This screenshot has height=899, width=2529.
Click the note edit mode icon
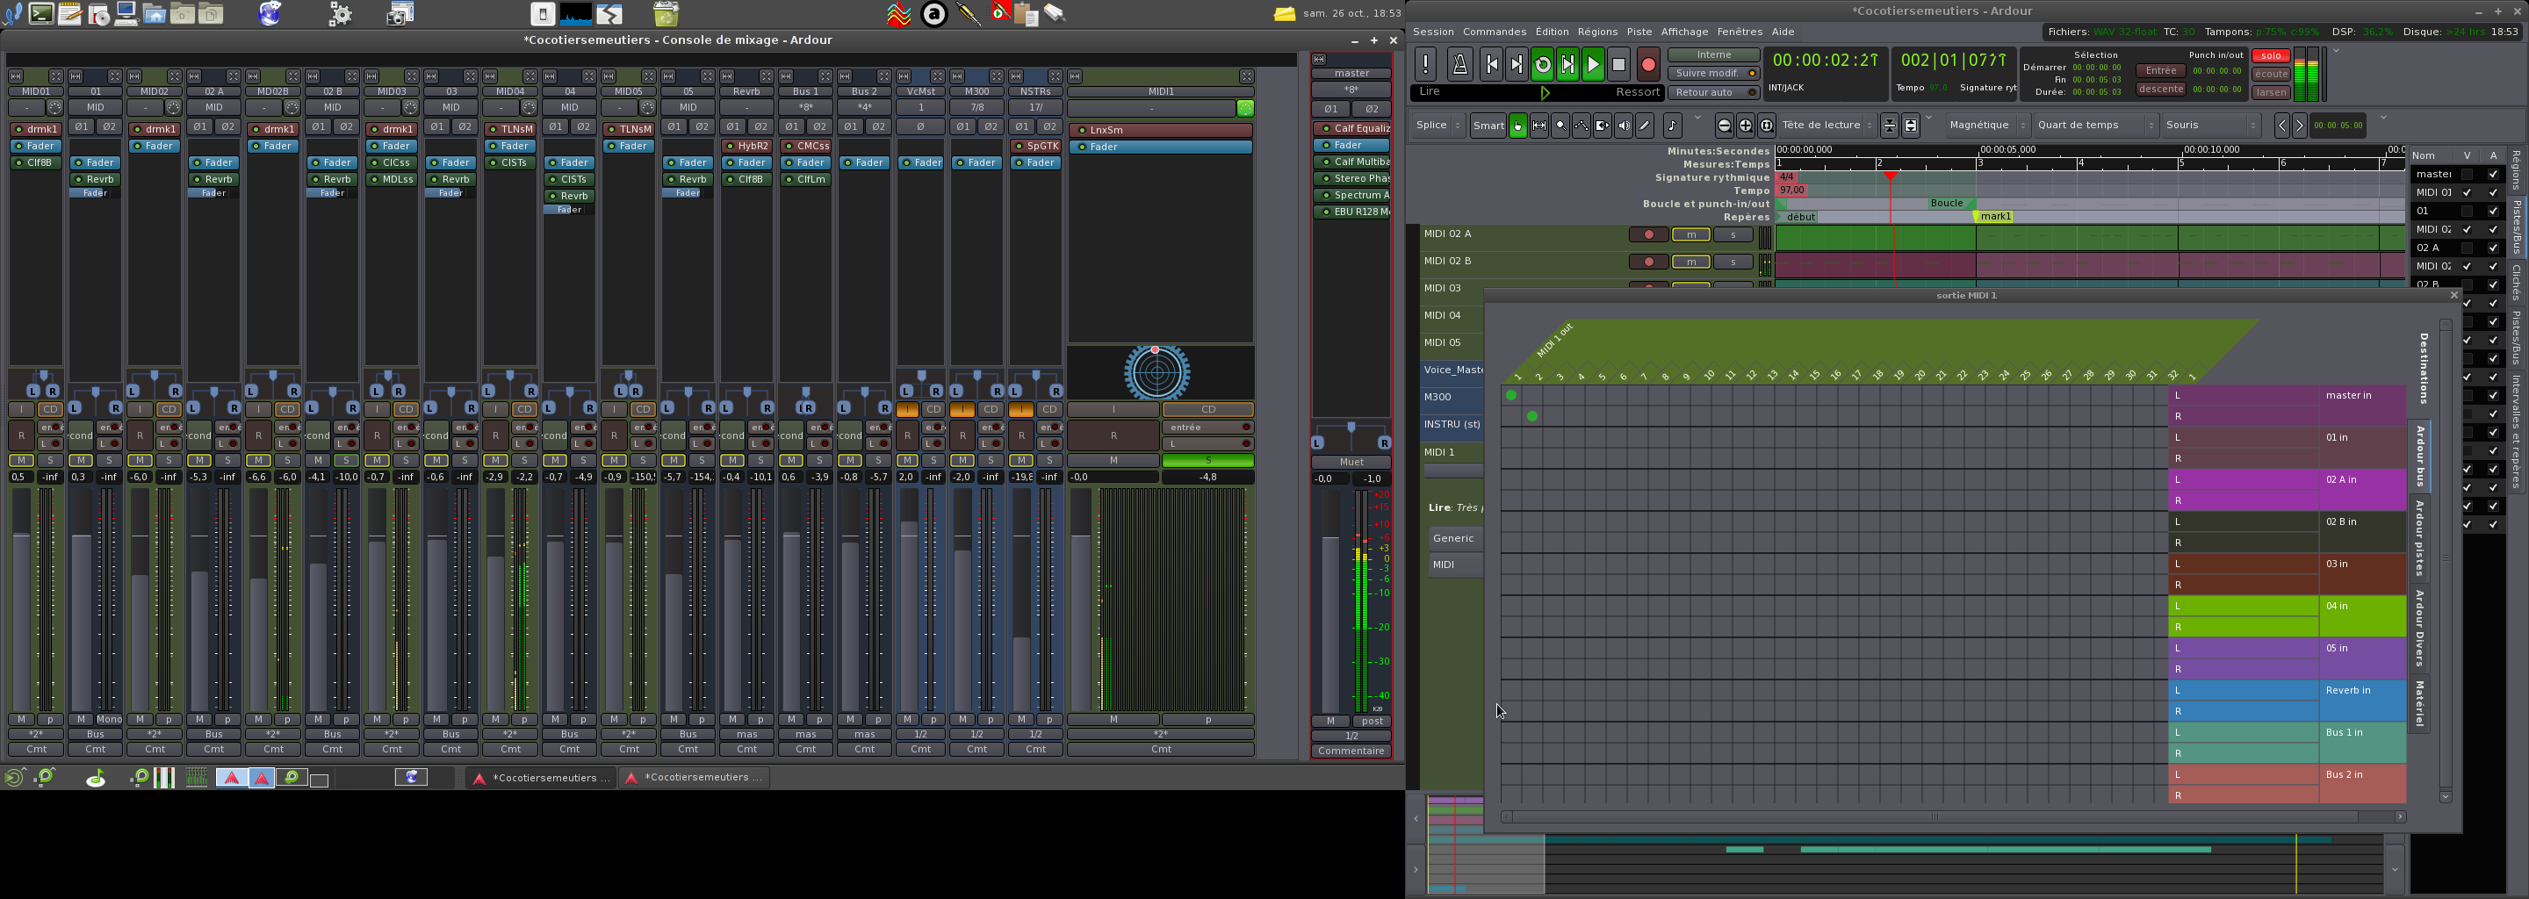click(x=1672, y=126)
